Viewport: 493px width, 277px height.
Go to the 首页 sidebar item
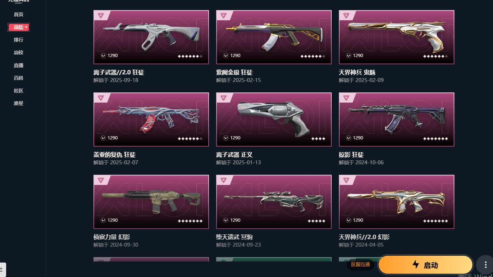pos(18,14)
